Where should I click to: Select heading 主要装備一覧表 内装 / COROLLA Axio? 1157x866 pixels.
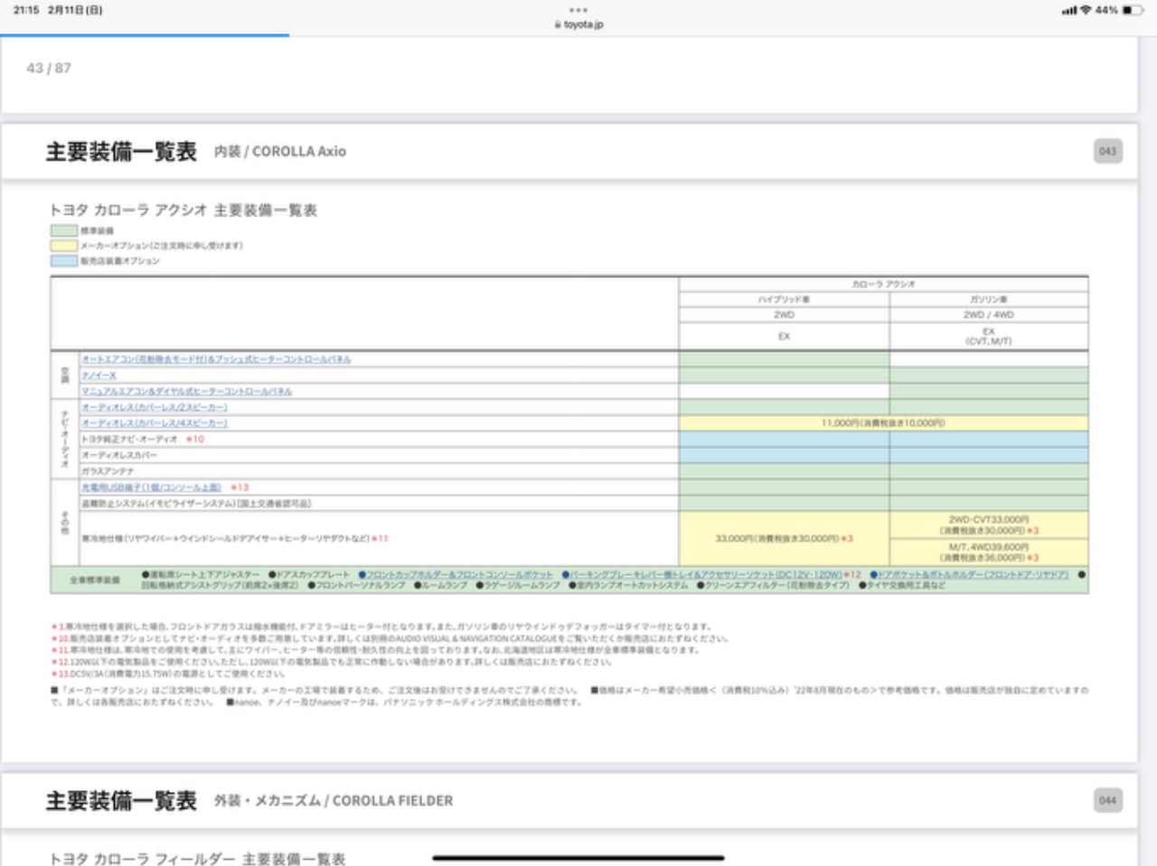tap(196, 151)
